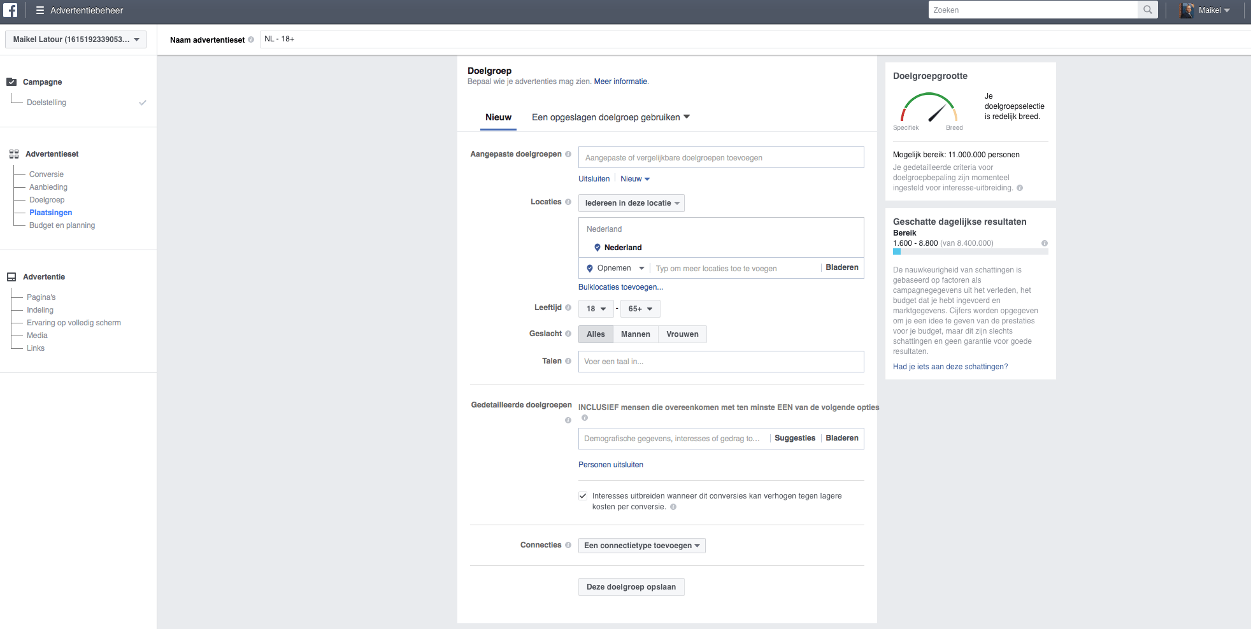Click info icon beside Leeftijd
Image resolution: width=1251 pixels, height=629 pixels.
568,307
